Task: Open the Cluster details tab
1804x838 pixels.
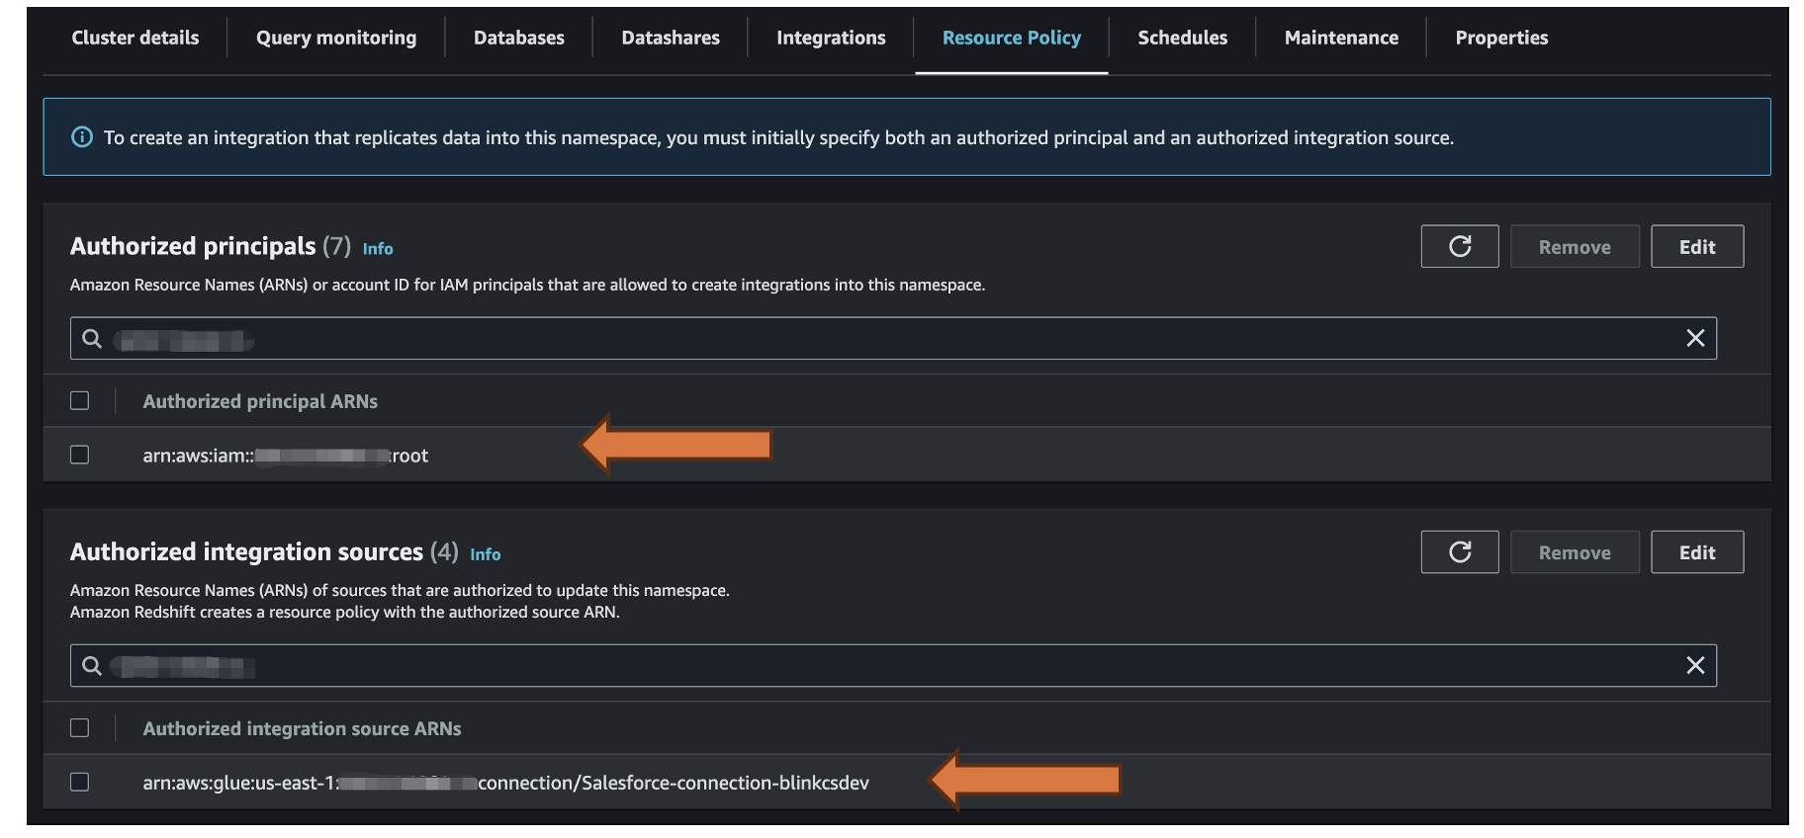Action: click(x=135, y=38)
